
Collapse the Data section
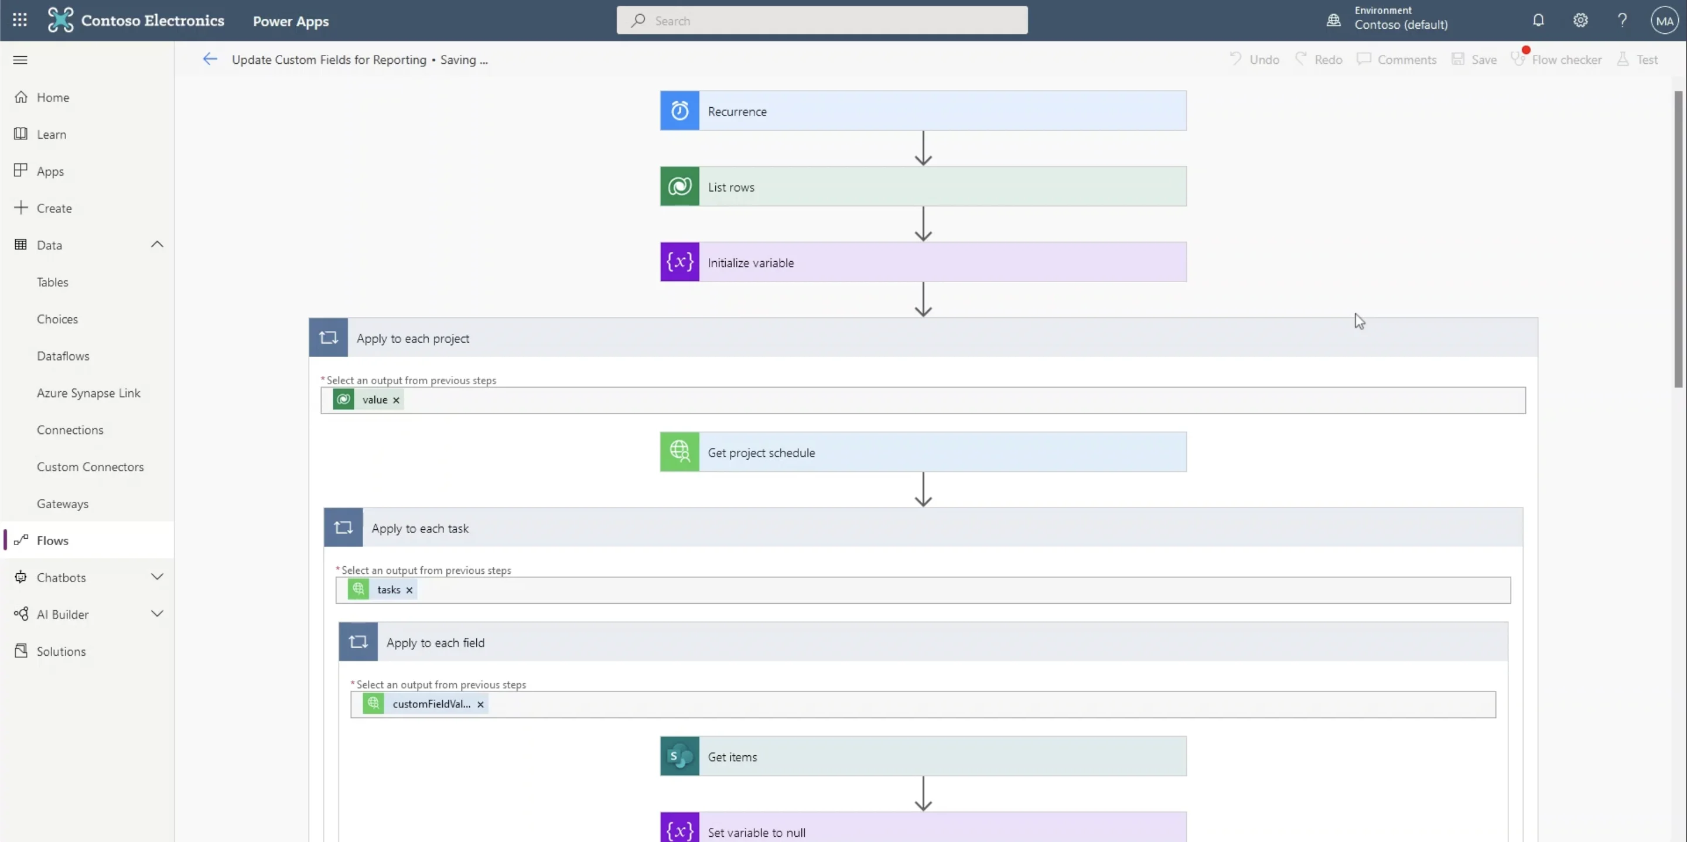click(157, 244)
